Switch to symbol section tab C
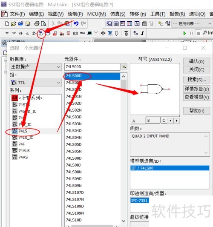This screenshot has width=213, height=227. pos(164,121)
